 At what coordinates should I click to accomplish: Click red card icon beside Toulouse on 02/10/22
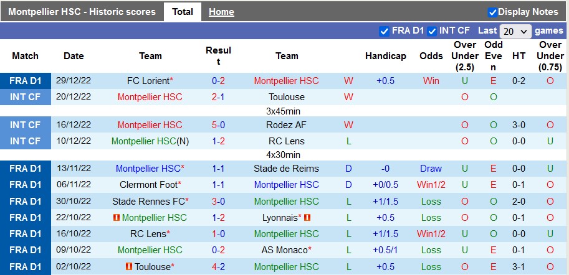(x=129, y=266)
